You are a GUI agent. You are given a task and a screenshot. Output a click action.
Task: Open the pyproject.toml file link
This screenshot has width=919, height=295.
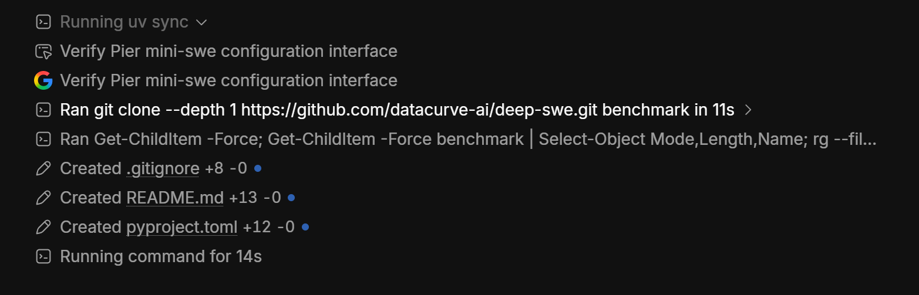coord(182,228)
